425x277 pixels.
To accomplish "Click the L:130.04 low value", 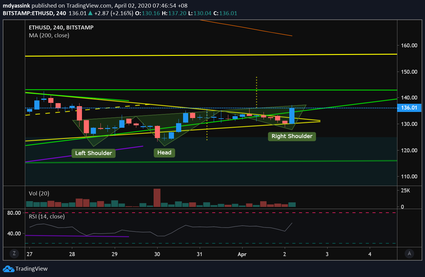I will coord(199,13).
